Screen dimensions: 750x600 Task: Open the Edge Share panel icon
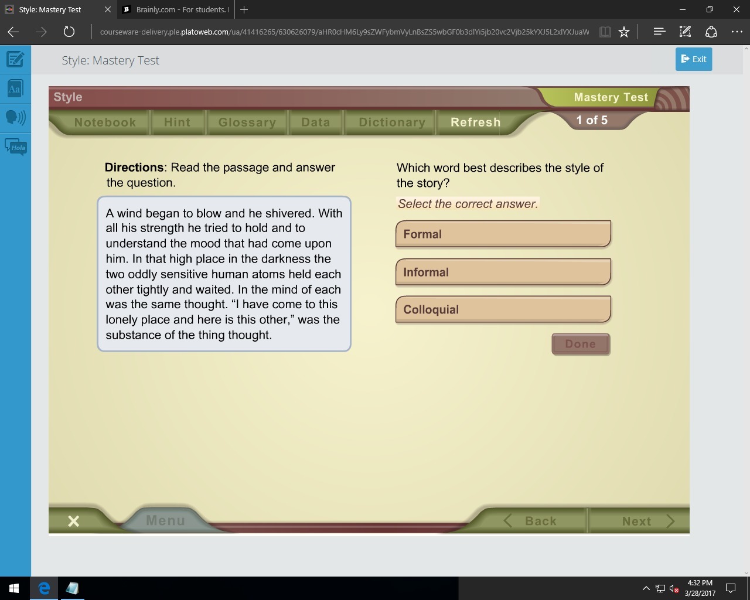point(711,32)
